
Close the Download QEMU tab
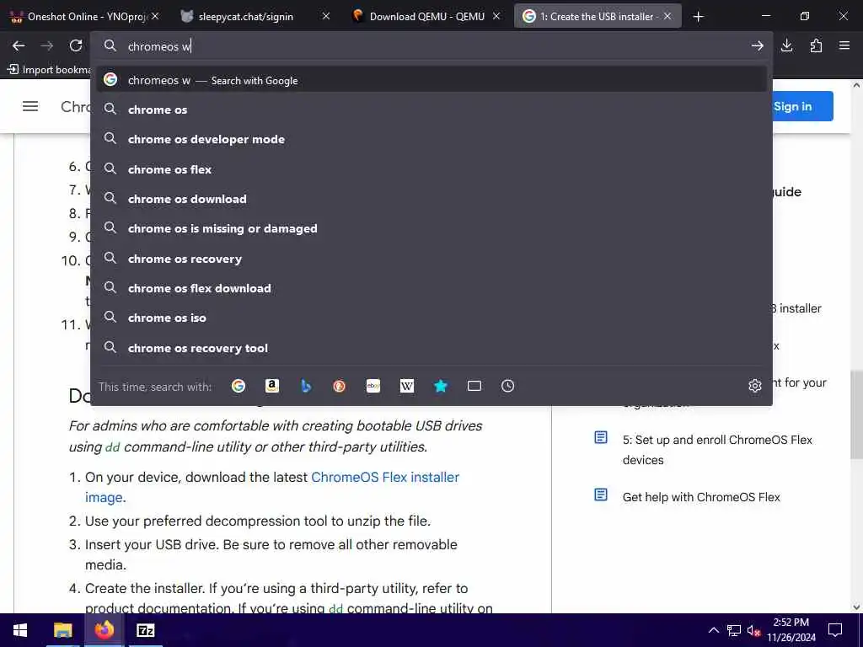coord(496,17)
